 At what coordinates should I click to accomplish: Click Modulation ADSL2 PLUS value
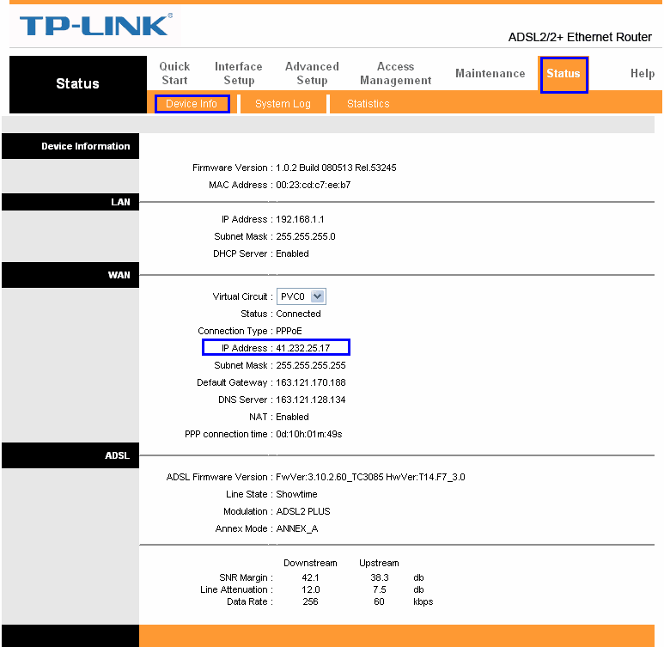[302, 511]
